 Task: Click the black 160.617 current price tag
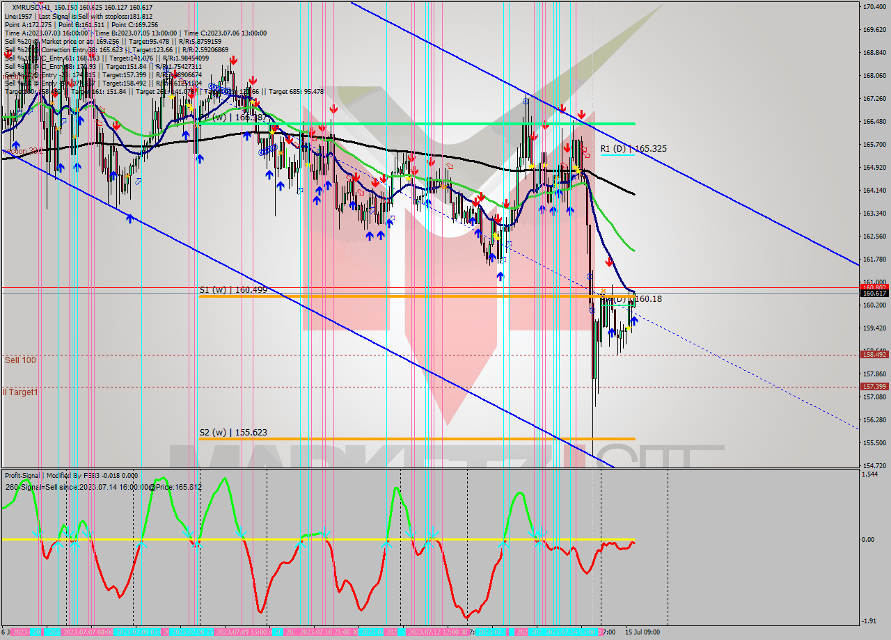[874, 294]
